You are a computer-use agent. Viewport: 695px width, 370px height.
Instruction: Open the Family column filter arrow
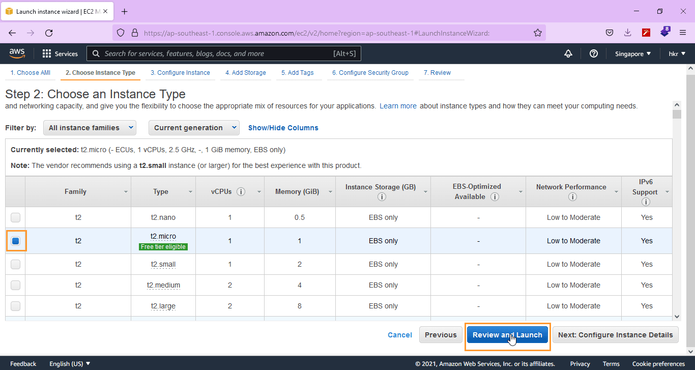point(126,192)
